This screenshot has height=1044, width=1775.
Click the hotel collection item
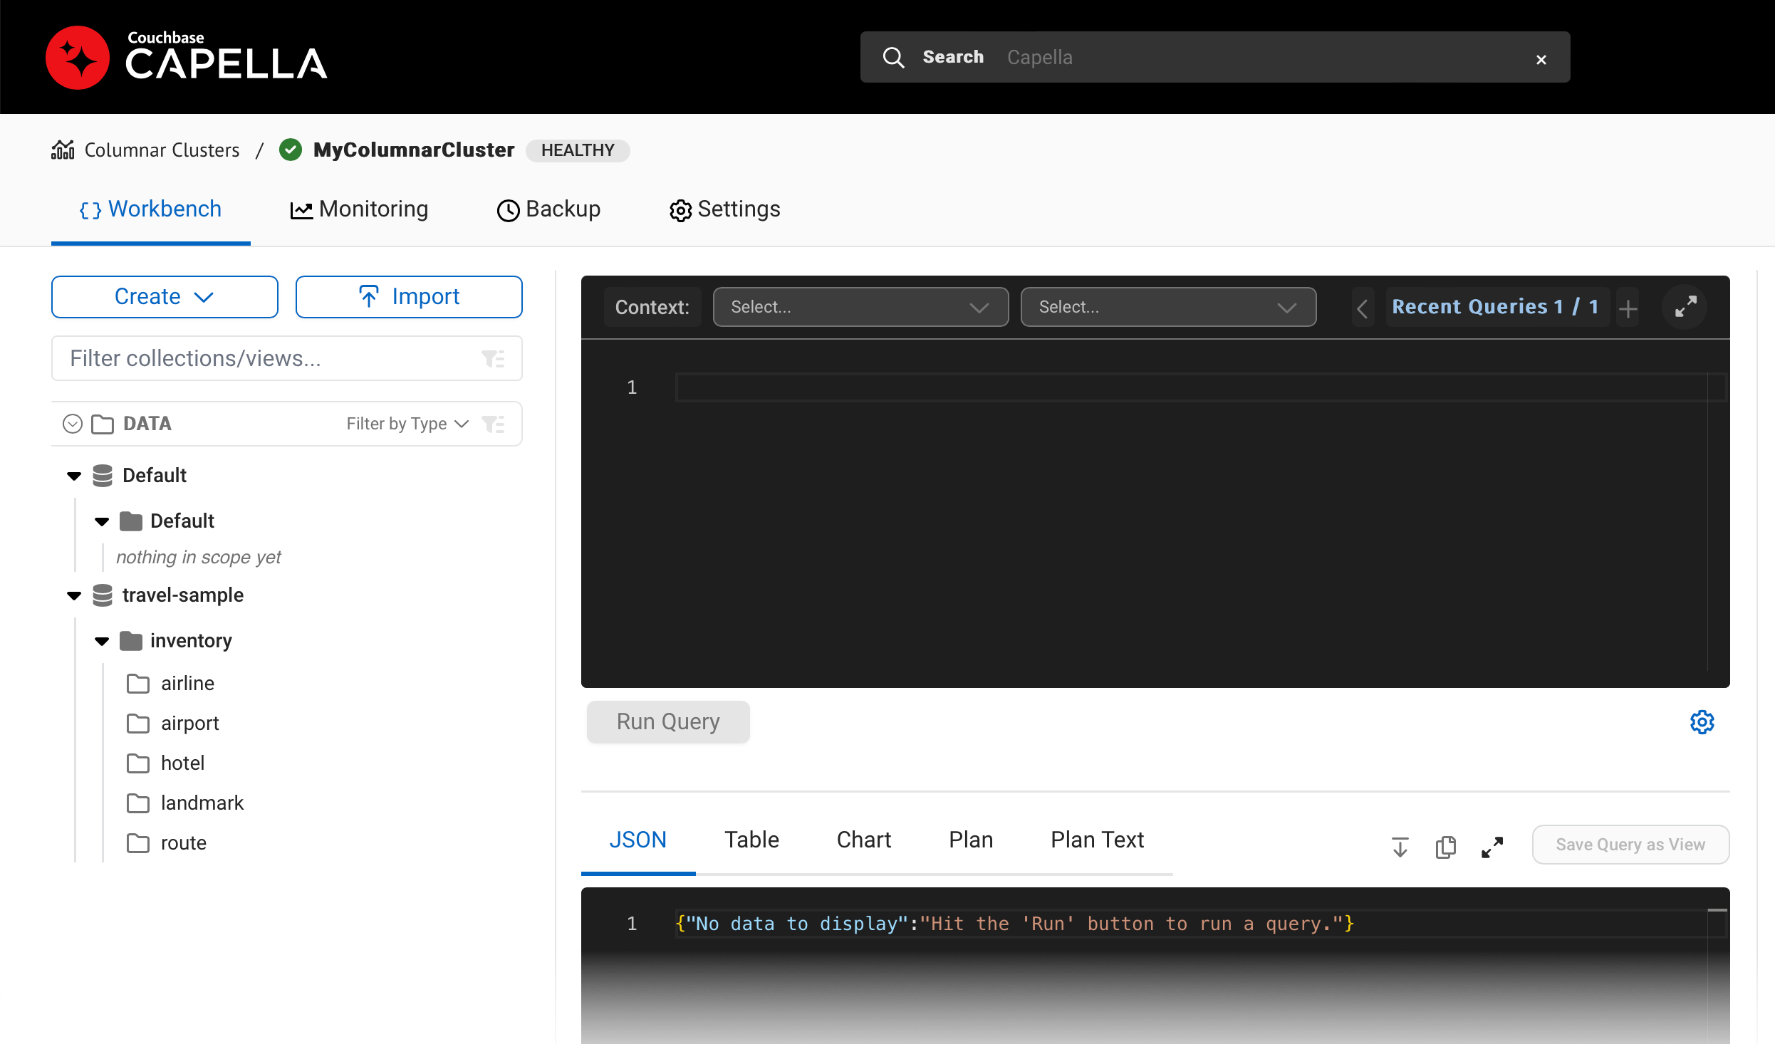click(x=183, y=762)
